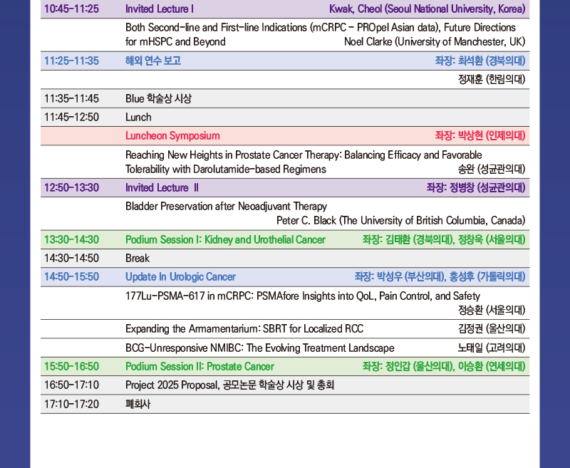
Task: Click 'Noel Clarke (University of Manchester, UK)'
Action: [435, 42]
